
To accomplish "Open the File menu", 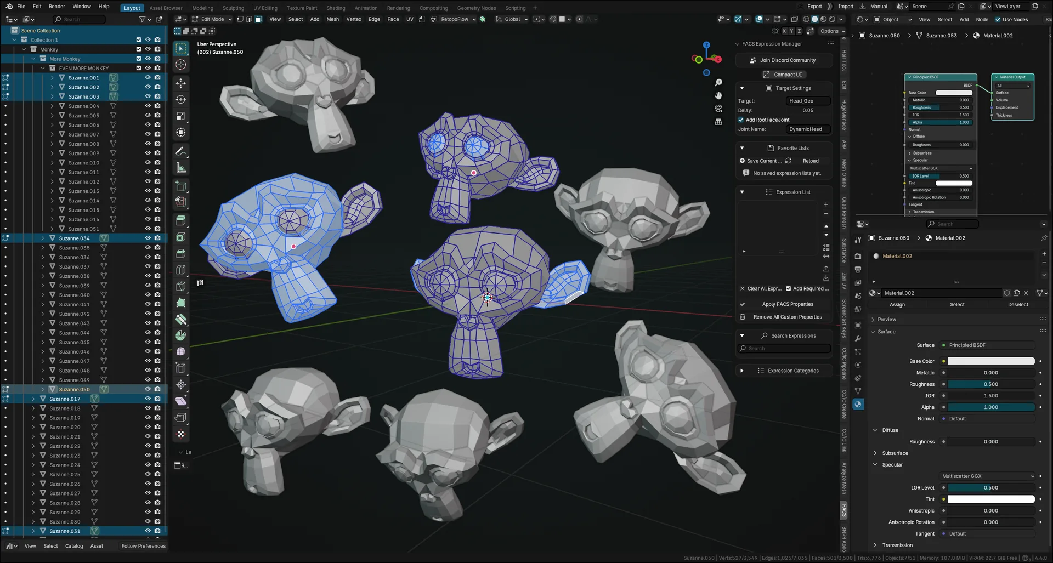I will (x=21, y=7).
